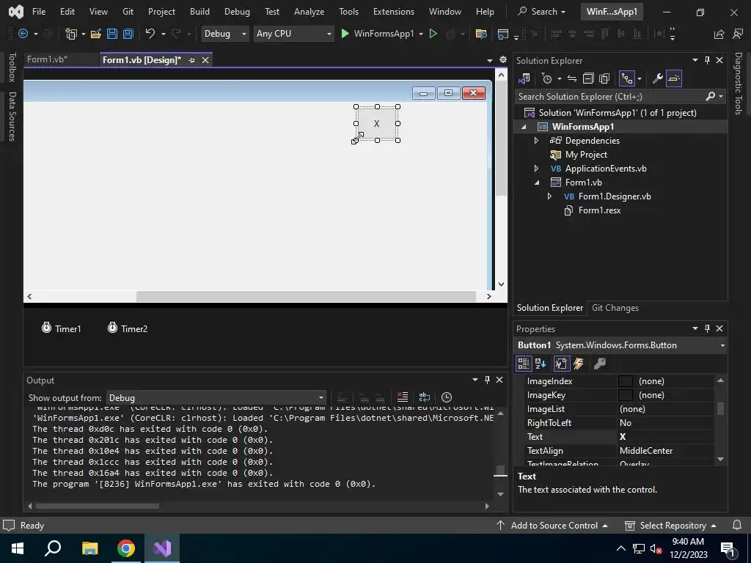751x563 pixels.
Task: Click the Property Pages wrench icon
Action: [600, 364]
